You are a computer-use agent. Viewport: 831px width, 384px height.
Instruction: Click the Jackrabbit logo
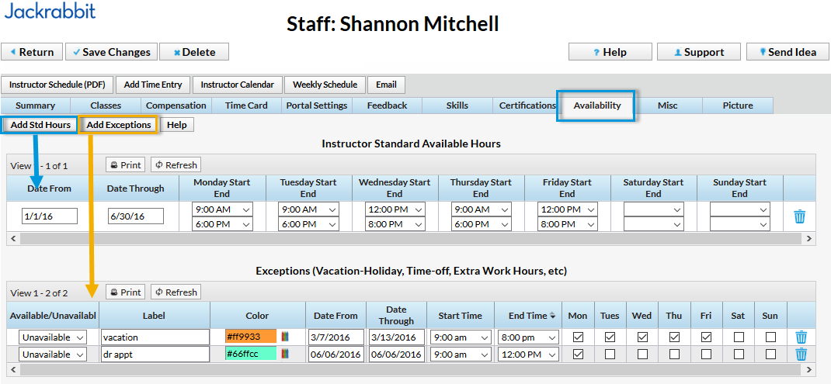coord(50,9)
